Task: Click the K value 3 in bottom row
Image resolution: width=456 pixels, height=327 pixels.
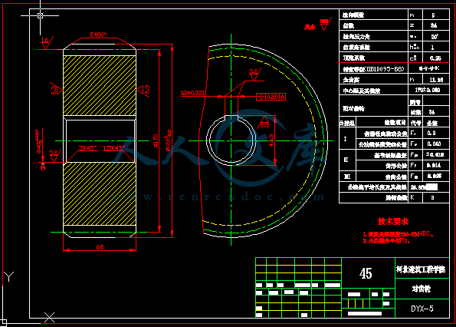Action: point(433,197)
